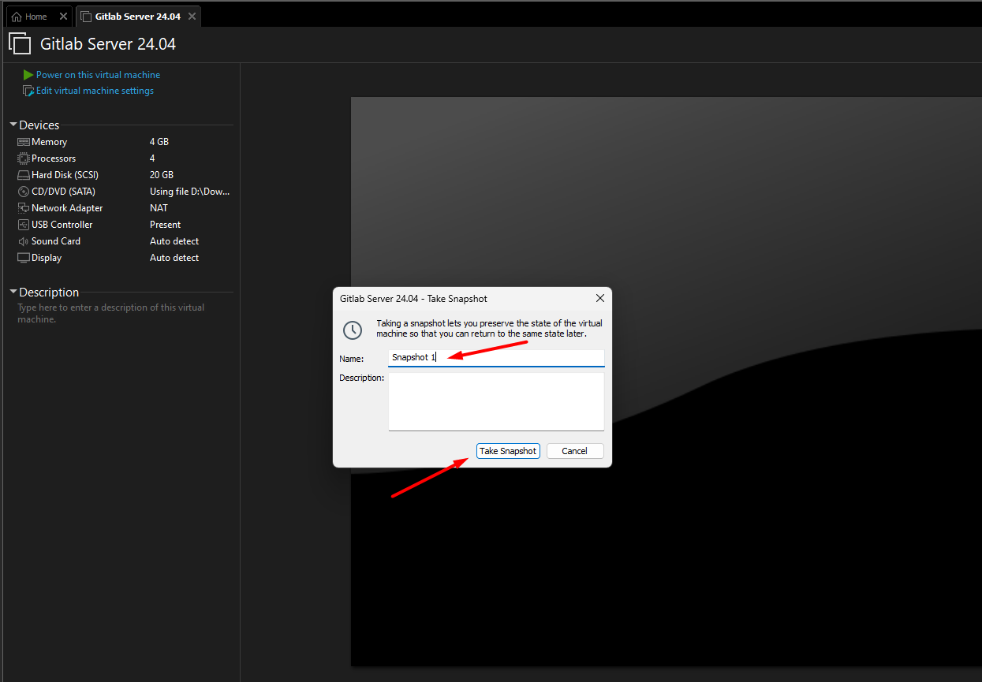Click the green power-on play icon
Viewport: 982px width, 682px height.
pos(28,75)
